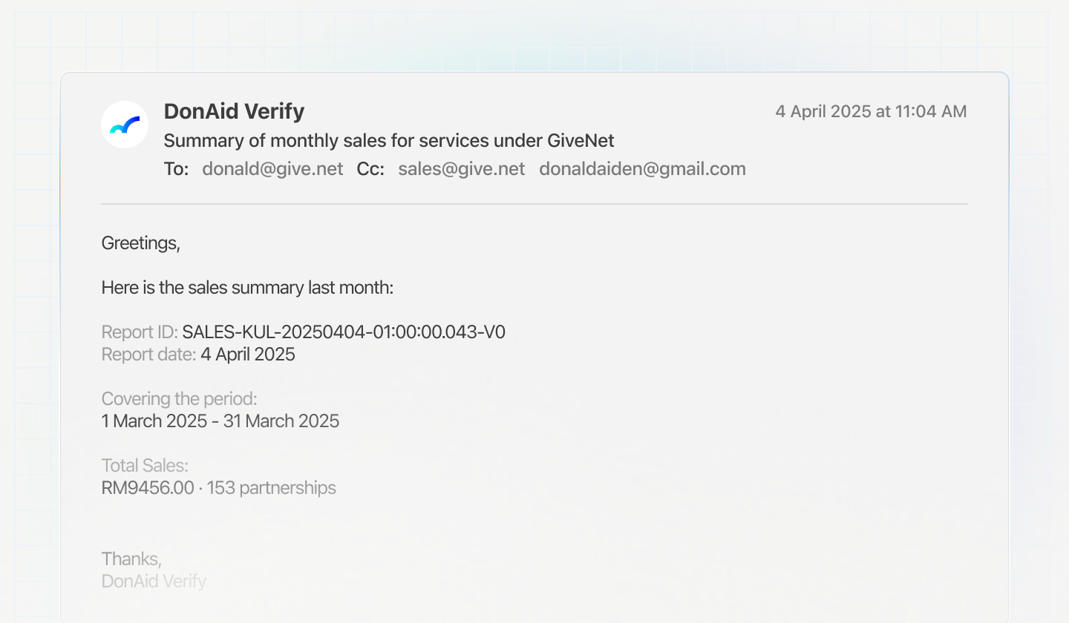Click the "Thanks," sign-off line
The width and height of the screenshot is (1069, 623).
pyautogui.click(x=131, y=558)
